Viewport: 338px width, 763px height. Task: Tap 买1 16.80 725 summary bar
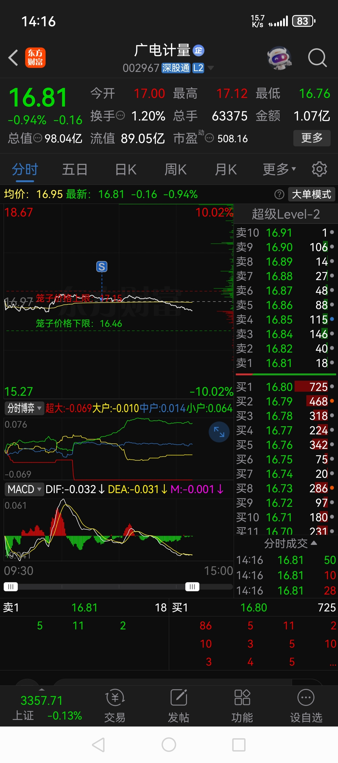point(253,608)
